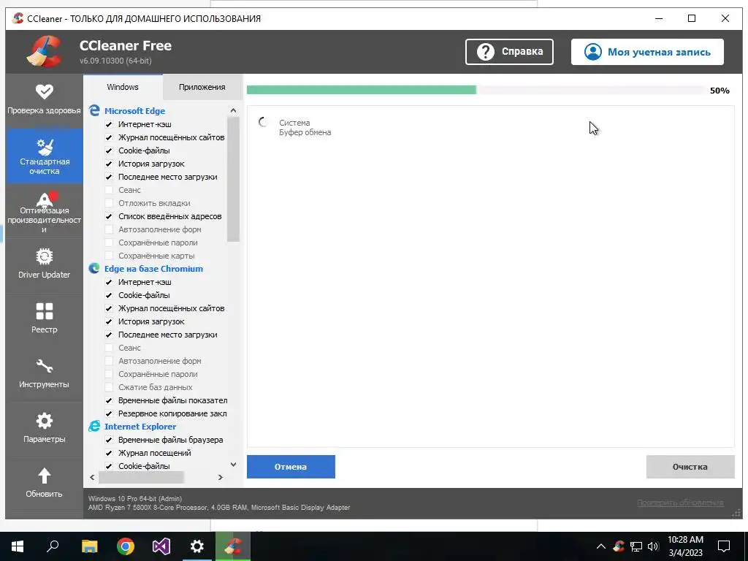Uncheck Microsoft Edge Интернет-кэш
Viewport: 748px width, 561px height.
click(109, 124)
